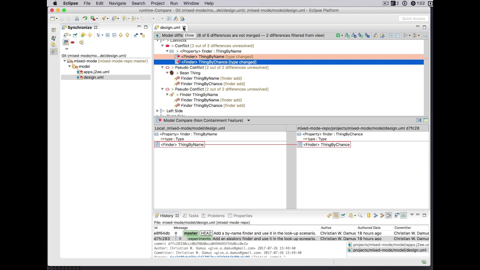Select Finder ThingByChance type changed row
Screen dimensions: 480x270
289,62
